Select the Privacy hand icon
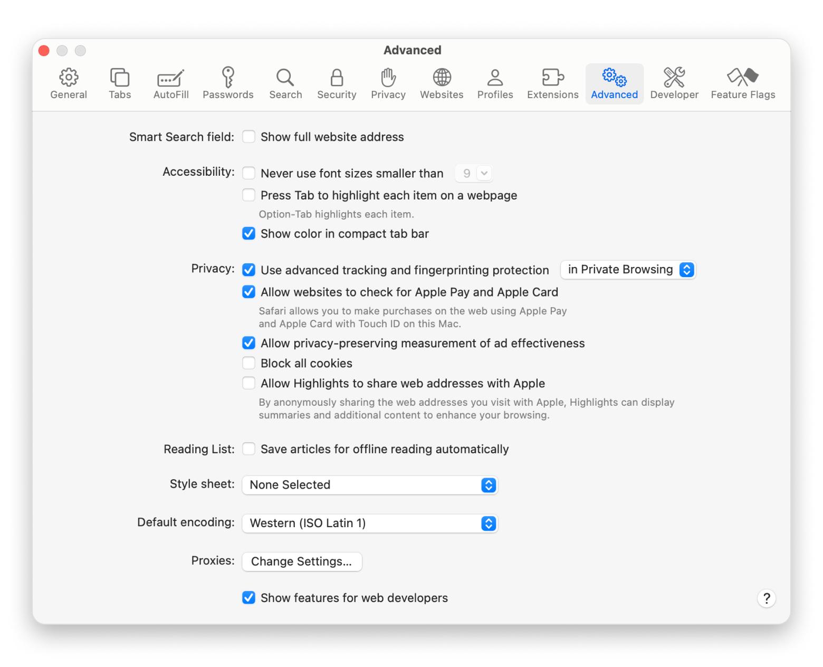Image resolution: width=823 pixels, height=667 pixels. click(x=388, y=78)
